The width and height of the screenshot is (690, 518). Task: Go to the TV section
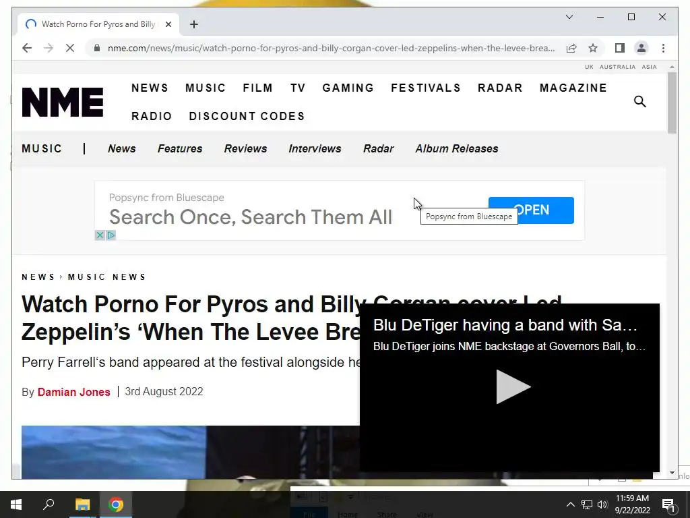(x=298, y=88)
